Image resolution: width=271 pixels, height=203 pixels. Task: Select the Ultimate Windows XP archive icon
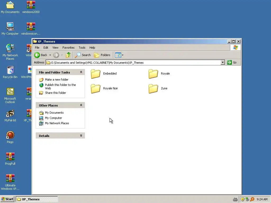[x=10, y=182]
